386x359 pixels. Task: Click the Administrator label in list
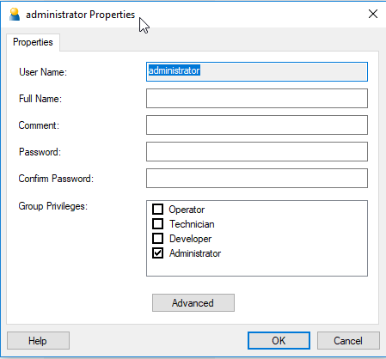pyautogui.click(x=195, y=253)
